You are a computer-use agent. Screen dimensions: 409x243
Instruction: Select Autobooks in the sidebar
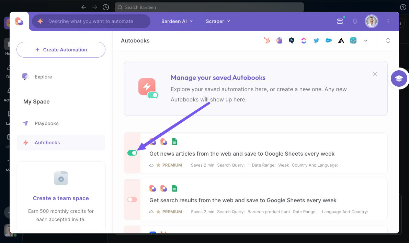click(61, 143)
